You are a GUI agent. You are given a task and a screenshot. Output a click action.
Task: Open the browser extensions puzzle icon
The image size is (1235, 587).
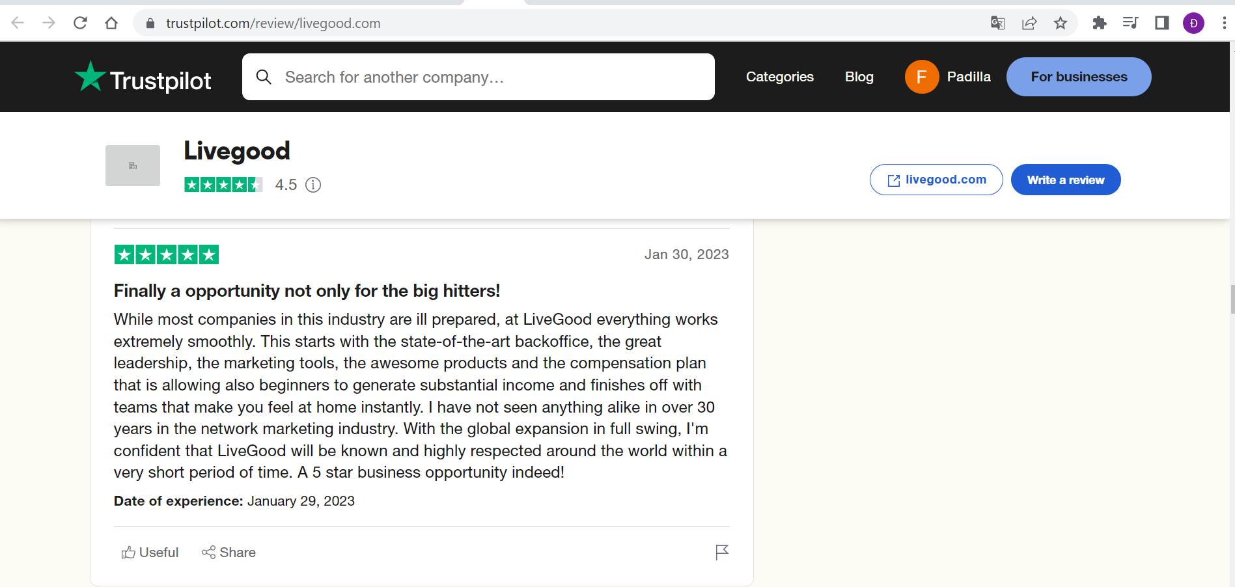(x=1100, y=23)
